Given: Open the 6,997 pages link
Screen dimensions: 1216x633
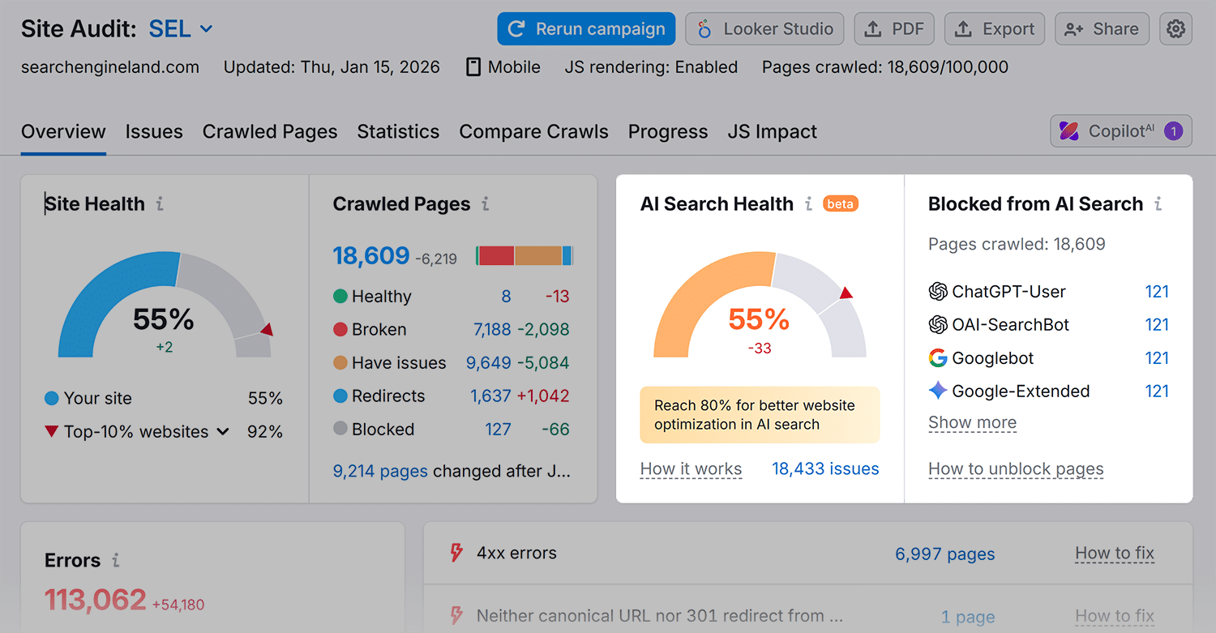Looking at the screenshot, I should tap(944, 554).
